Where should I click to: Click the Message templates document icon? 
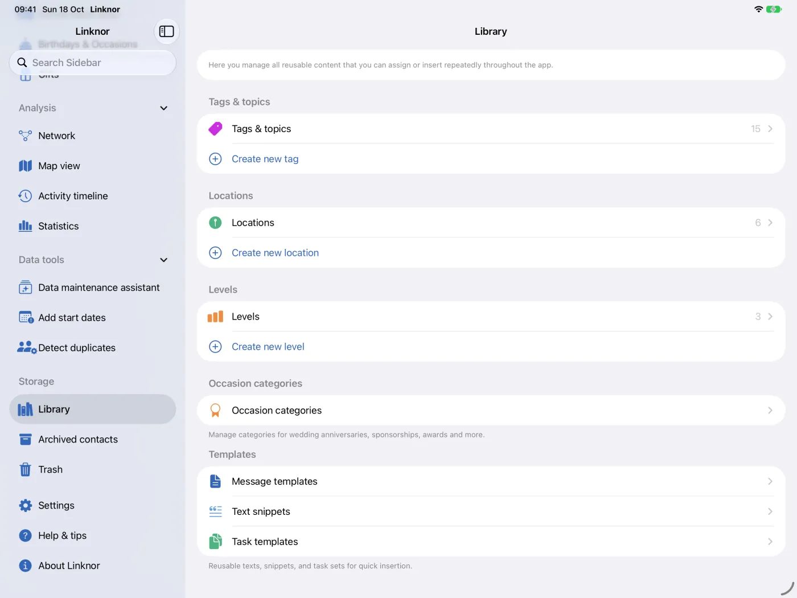coord(215,481)
